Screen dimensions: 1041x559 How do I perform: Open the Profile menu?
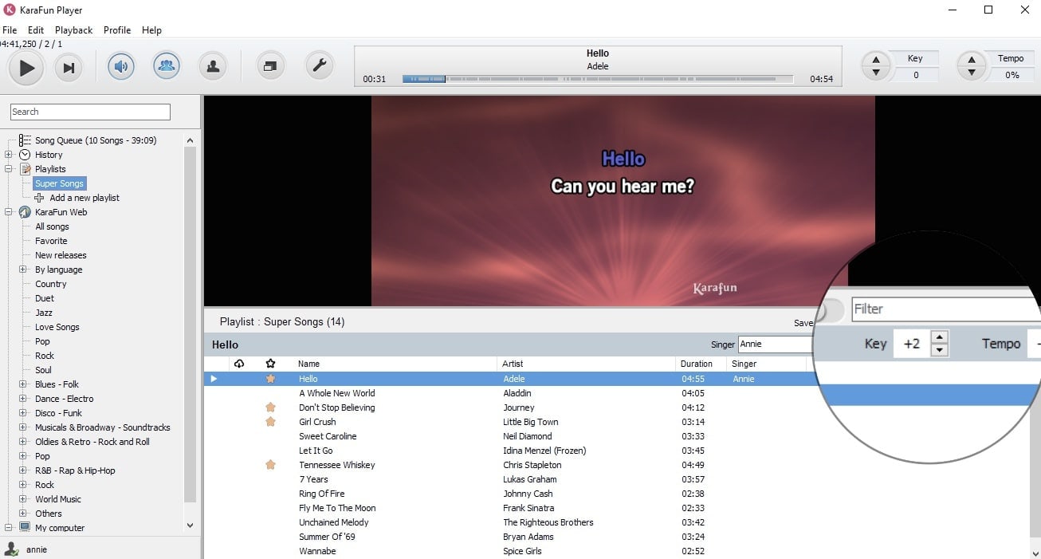(117, 30)
